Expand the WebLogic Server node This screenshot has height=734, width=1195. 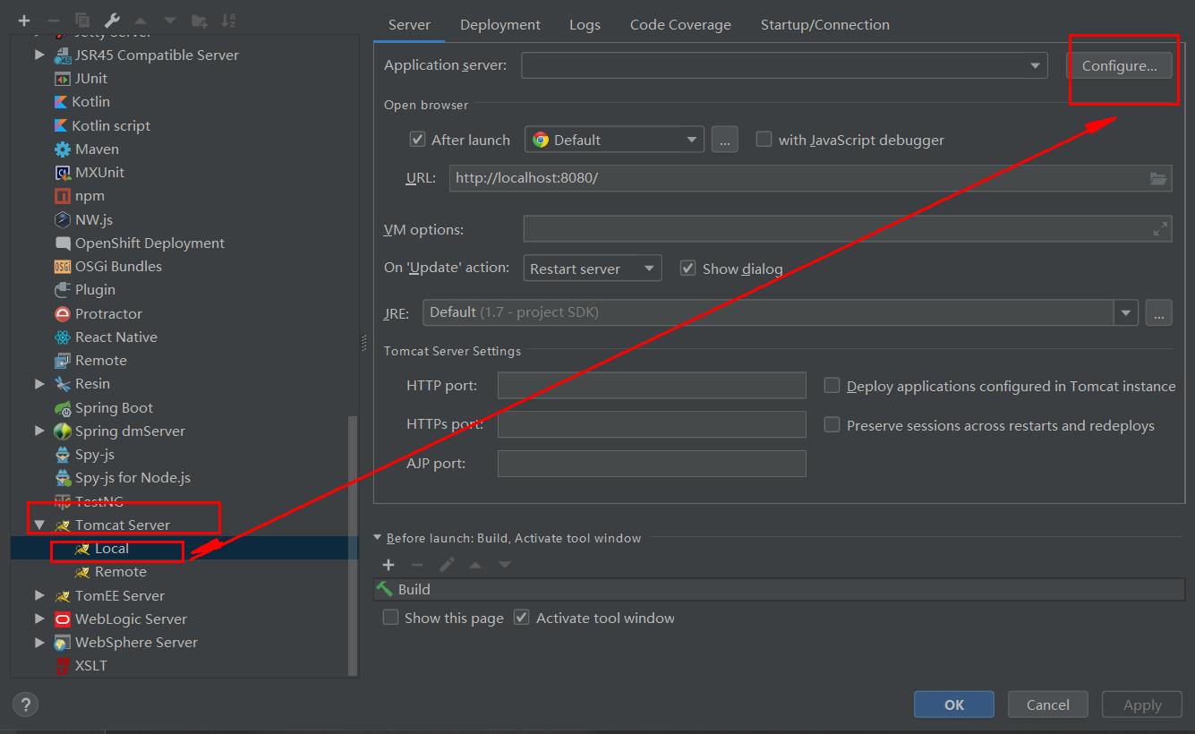[39, 619]
